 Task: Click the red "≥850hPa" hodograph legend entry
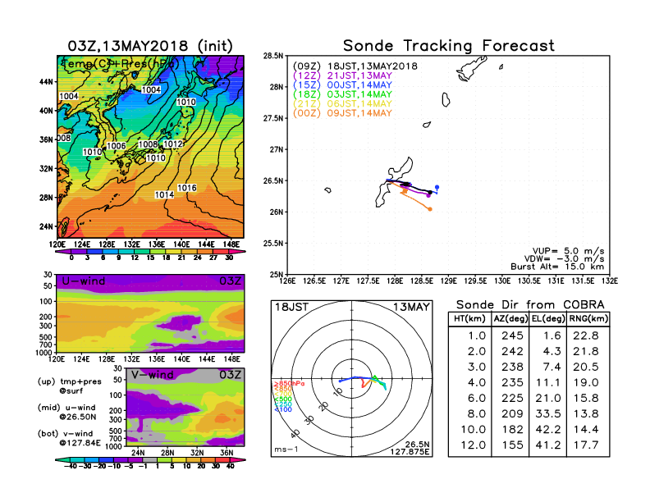click(289, 384)
